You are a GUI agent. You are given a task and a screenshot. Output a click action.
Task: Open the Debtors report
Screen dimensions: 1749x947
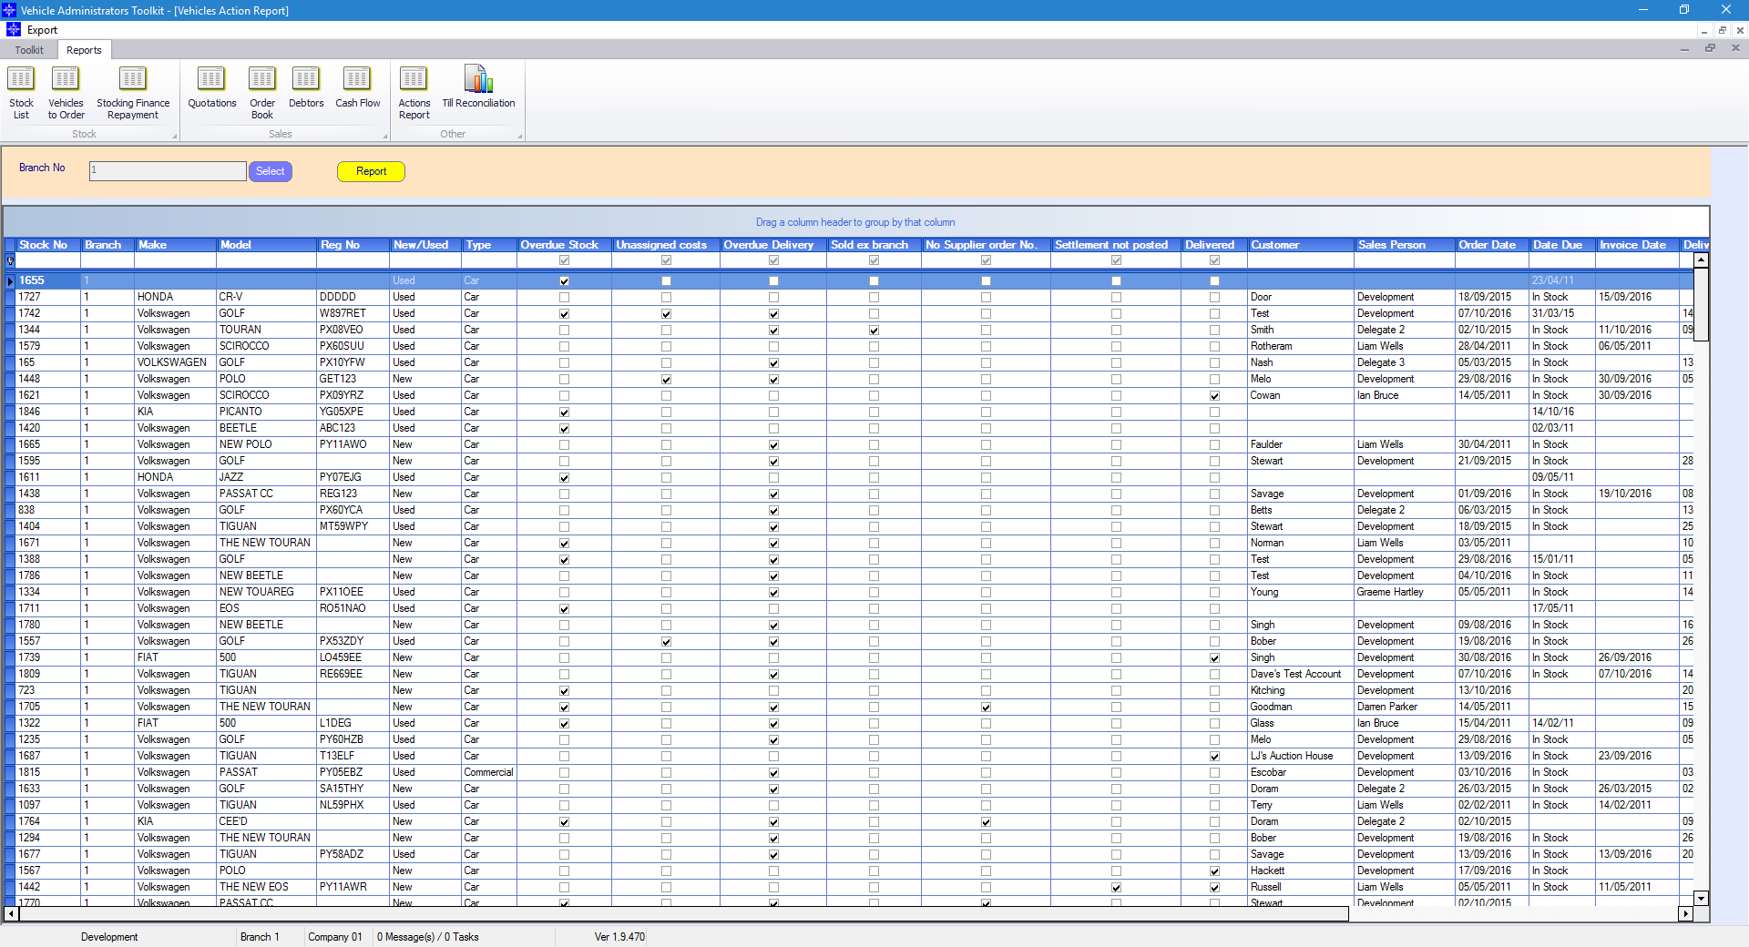click(306, 88)
